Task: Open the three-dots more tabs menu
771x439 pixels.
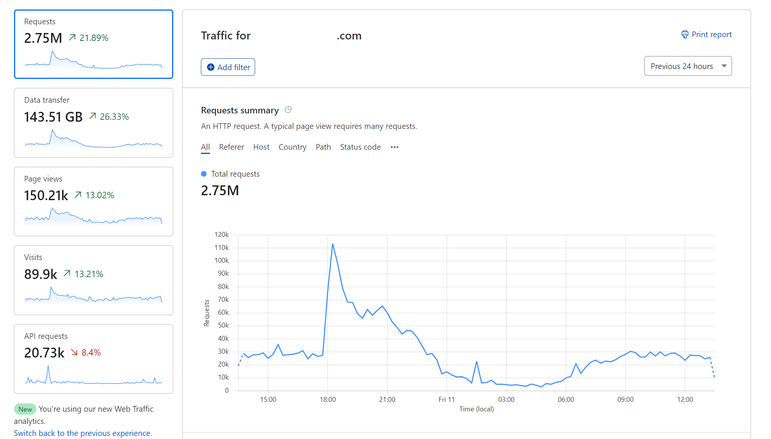Action: pos(394,147)
